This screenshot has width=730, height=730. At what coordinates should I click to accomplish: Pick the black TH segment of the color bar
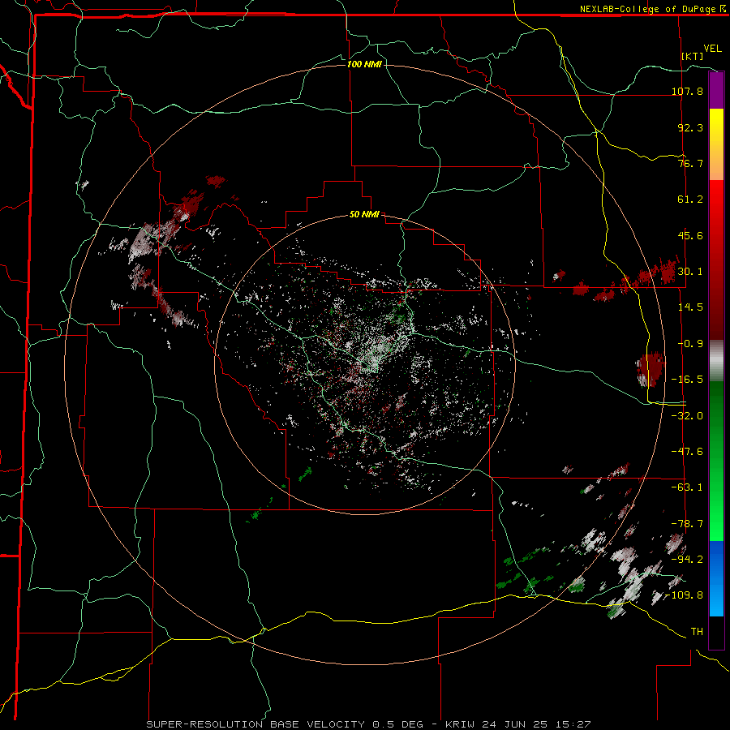(716, 632)
